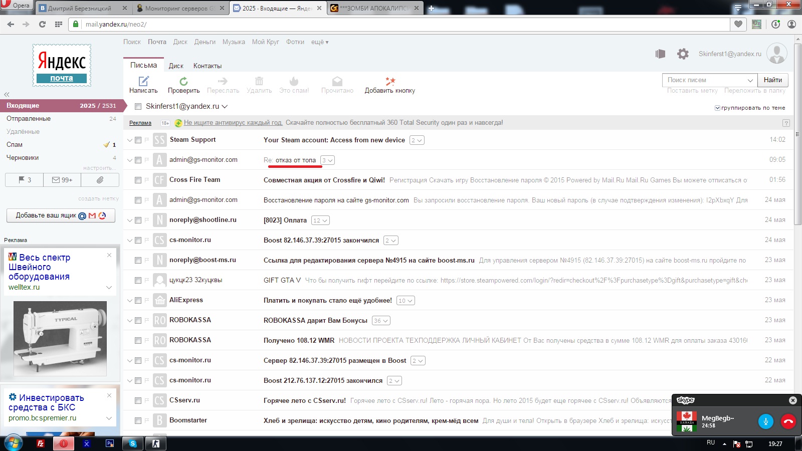
Task: Click Windows Start orb
Action: coord(13,443)
